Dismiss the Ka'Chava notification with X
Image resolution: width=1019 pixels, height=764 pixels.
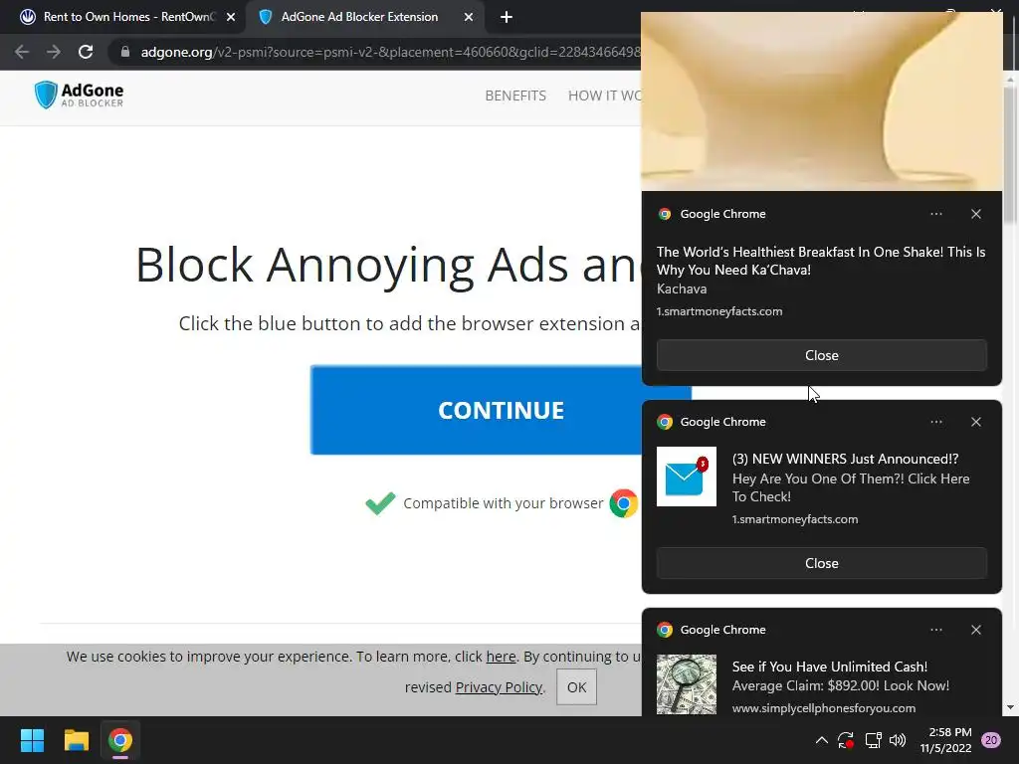976,214
